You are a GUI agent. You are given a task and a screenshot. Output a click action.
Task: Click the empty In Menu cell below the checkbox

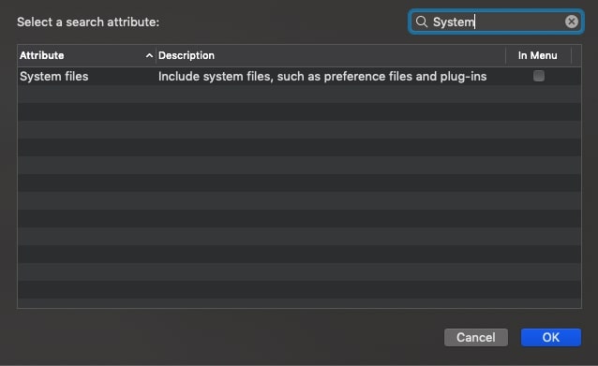point(539,94)
